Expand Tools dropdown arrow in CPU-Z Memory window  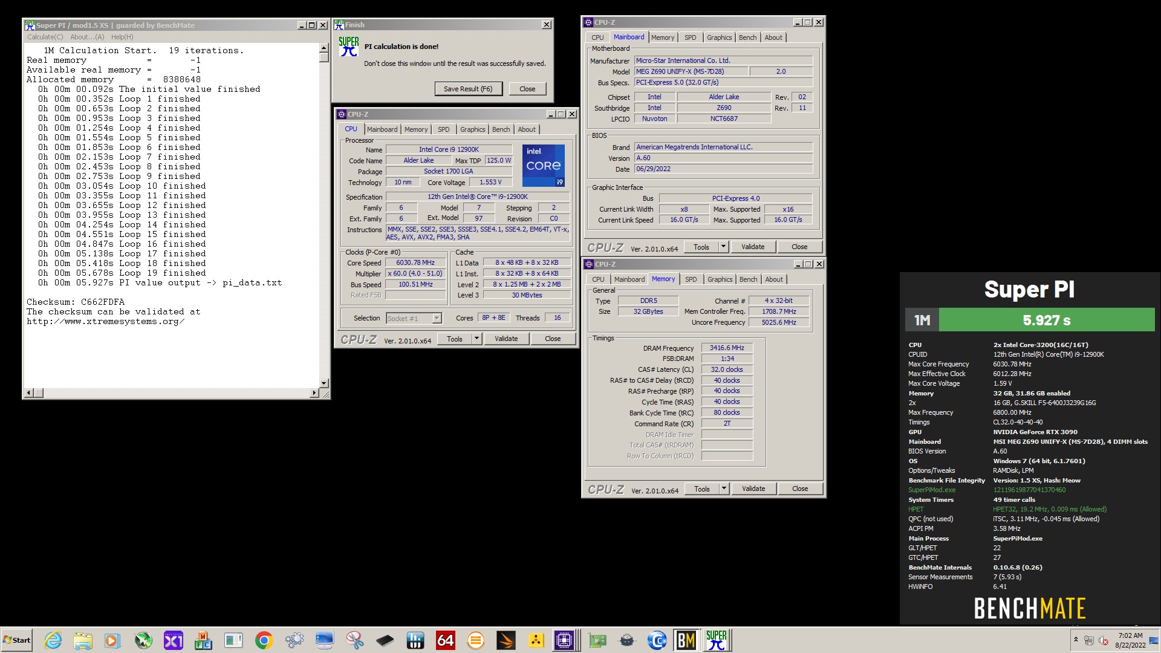724,489
